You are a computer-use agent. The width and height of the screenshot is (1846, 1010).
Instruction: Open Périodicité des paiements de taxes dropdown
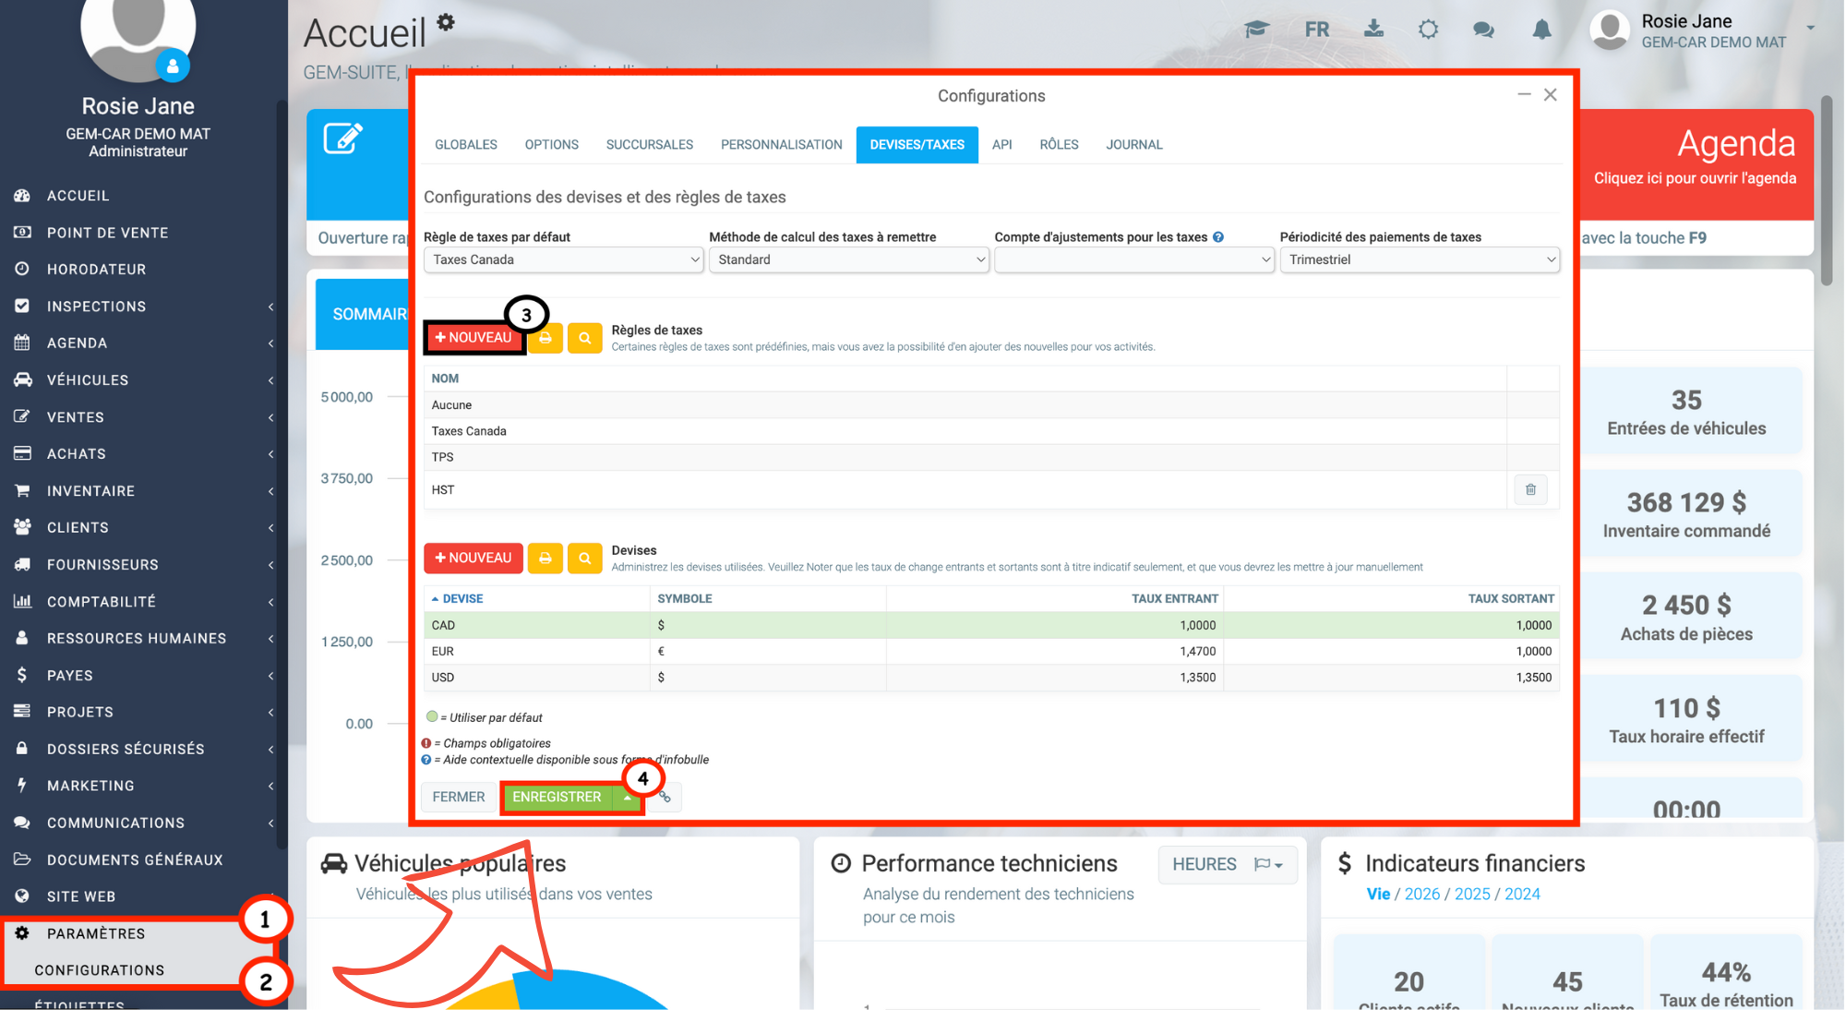[x=1419, y=260]
